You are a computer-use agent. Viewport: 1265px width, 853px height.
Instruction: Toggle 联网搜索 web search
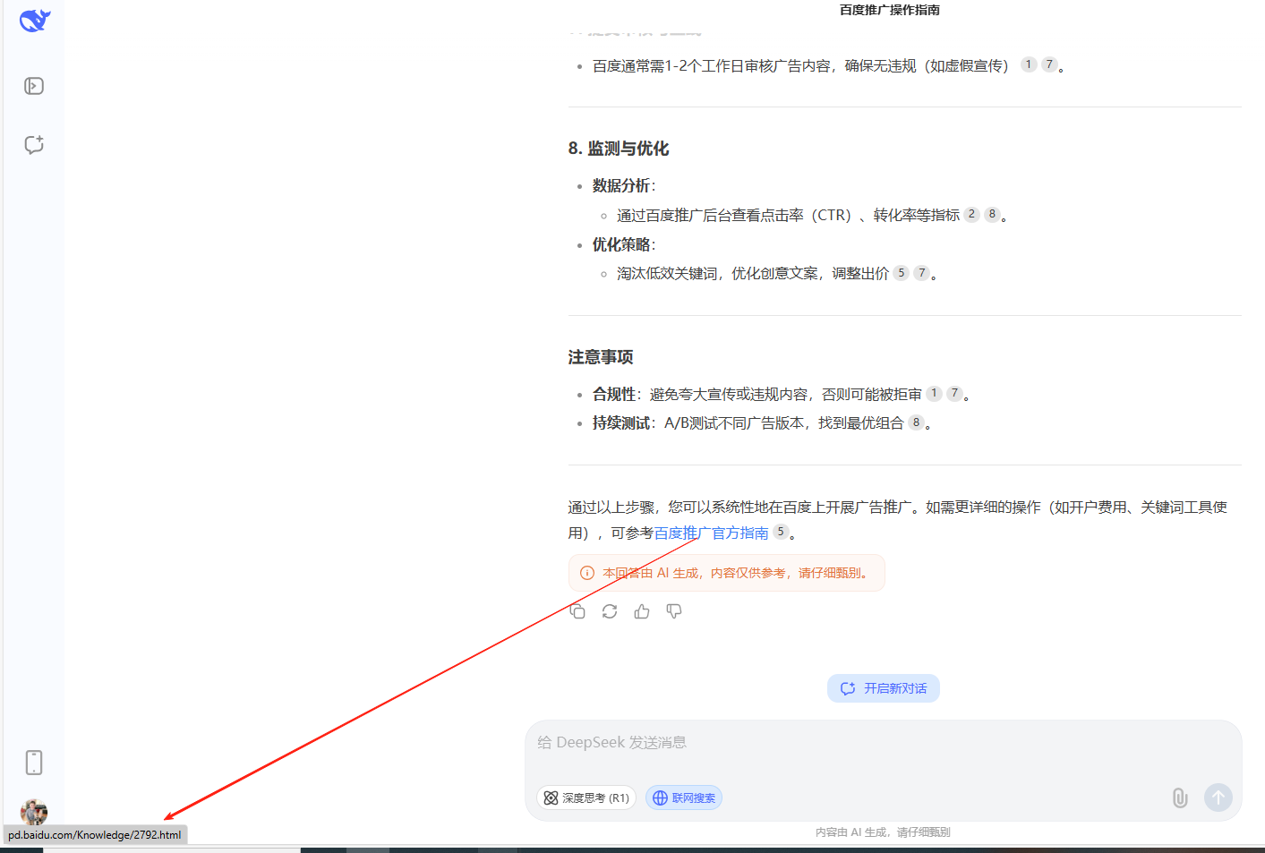(684, 798)
